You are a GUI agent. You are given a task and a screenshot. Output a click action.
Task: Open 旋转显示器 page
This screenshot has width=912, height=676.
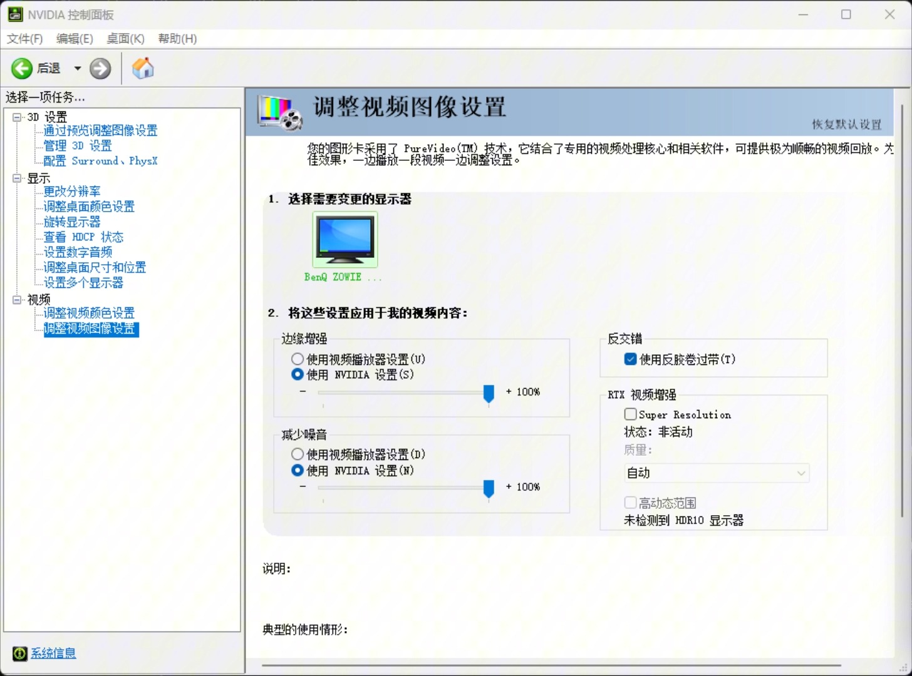pos(72,222)
